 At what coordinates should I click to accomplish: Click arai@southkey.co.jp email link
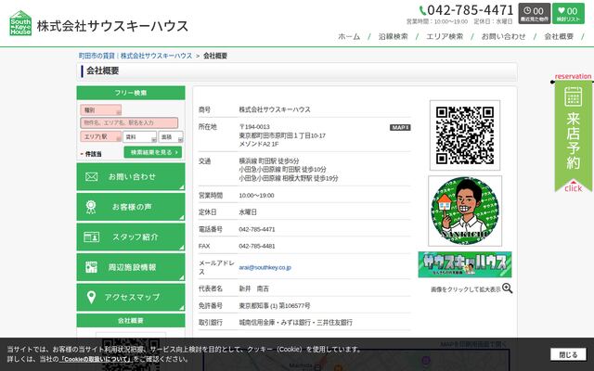click(x=265, y=267)
